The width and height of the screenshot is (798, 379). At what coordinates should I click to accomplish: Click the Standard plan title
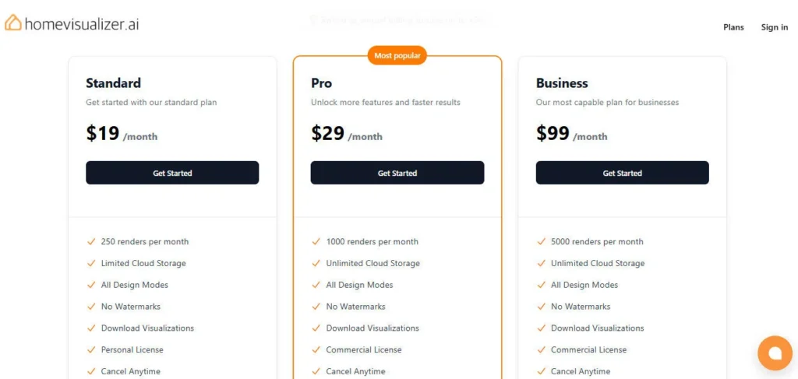pyautogui.click(x=113, y=83)
